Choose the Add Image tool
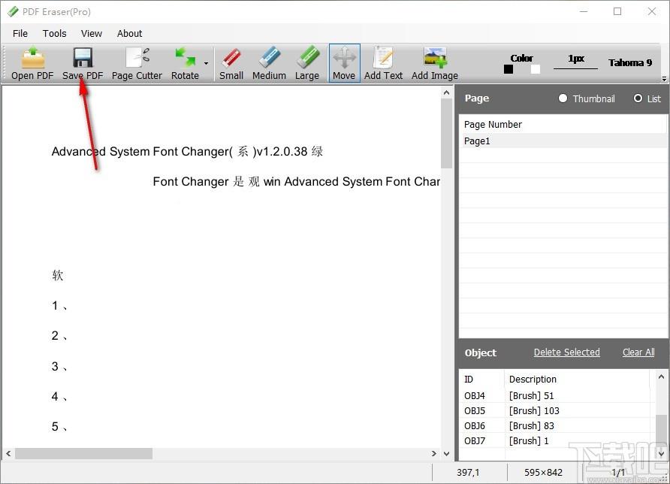The width and height of the screenshot is (670, 484). point(435,63)
